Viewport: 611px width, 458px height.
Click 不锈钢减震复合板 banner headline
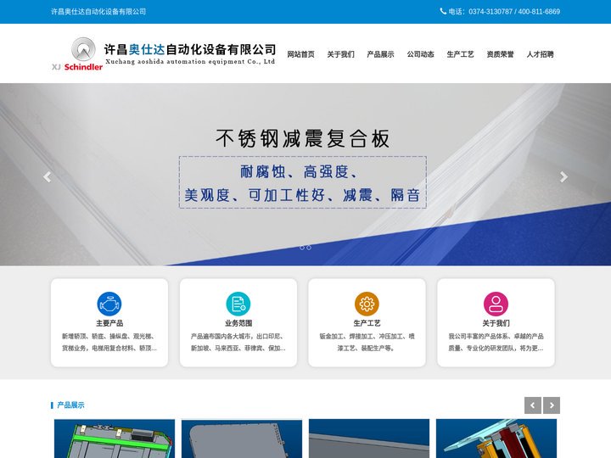303,138
